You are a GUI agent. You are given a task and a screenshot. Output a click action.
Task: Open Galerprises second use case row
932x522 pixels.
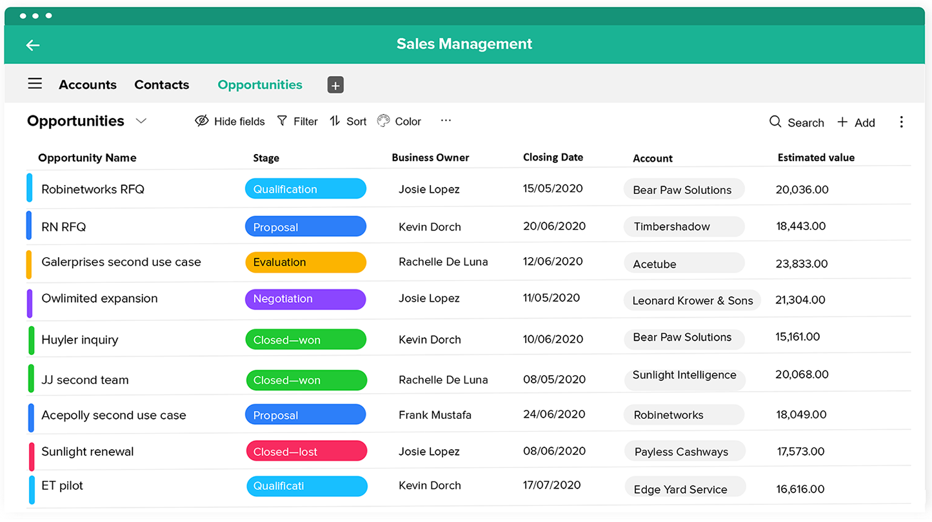121,262
